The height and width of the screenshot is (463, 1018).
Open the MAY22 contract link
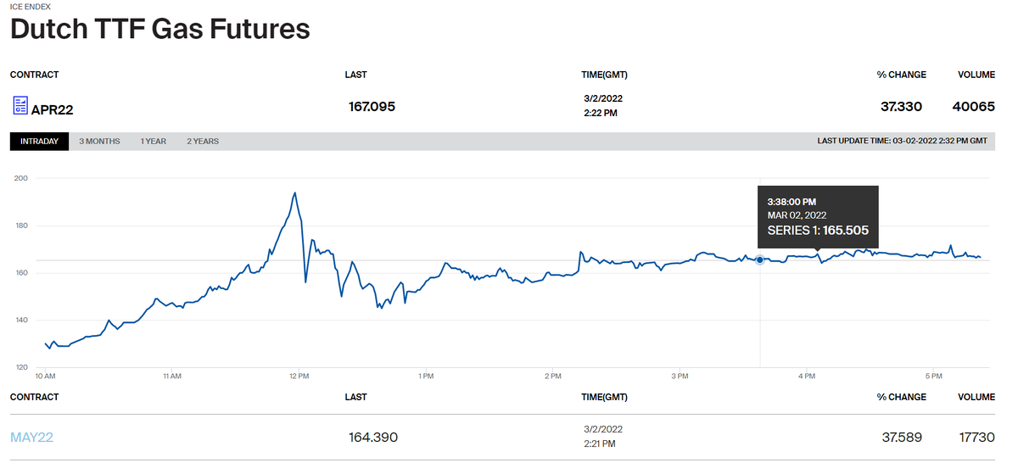[x=31, y=438]
